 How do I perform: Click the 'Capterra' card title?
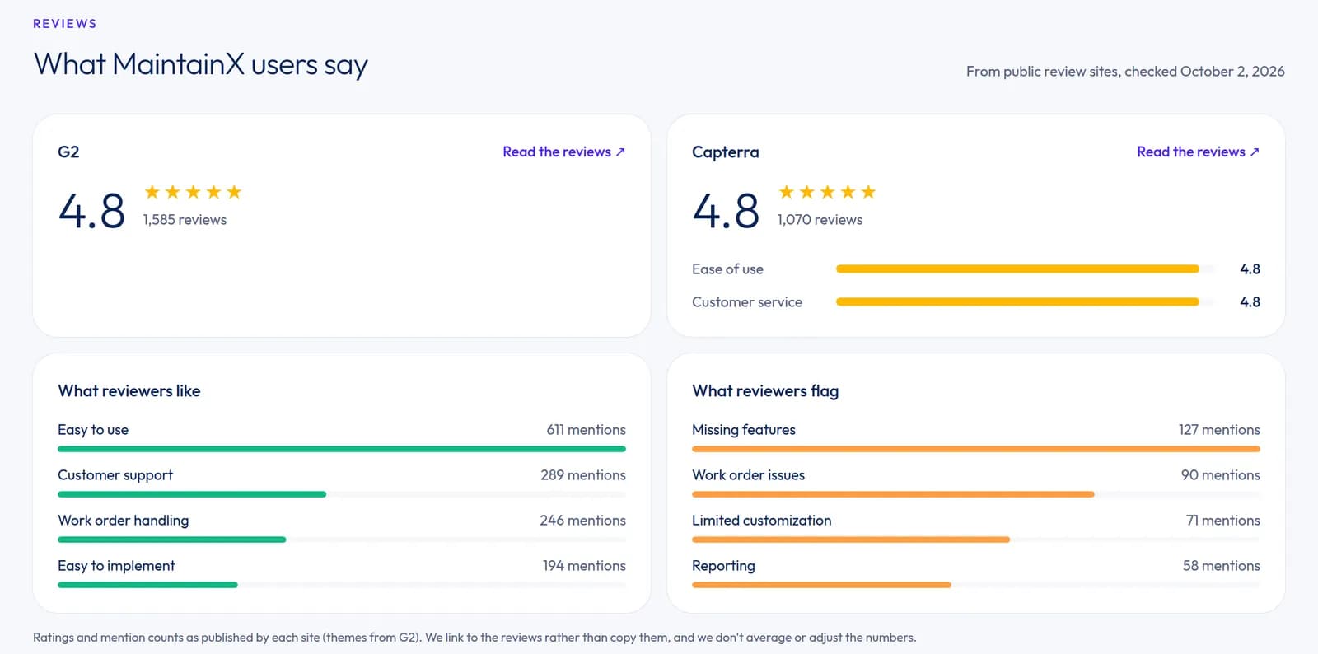click(726, 152)
